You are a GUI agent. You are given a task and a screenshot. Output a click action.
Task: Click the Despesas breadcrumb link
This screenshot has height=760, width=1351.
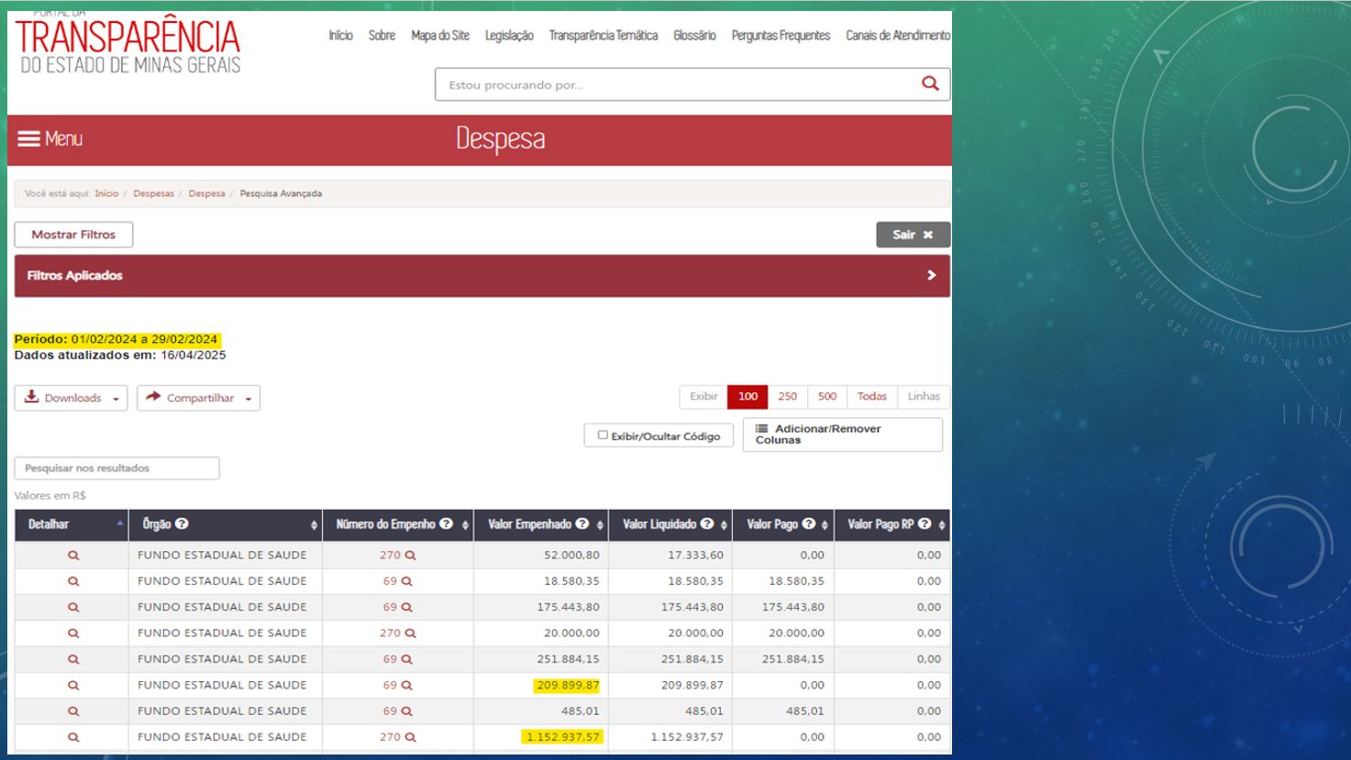point(153,193)
